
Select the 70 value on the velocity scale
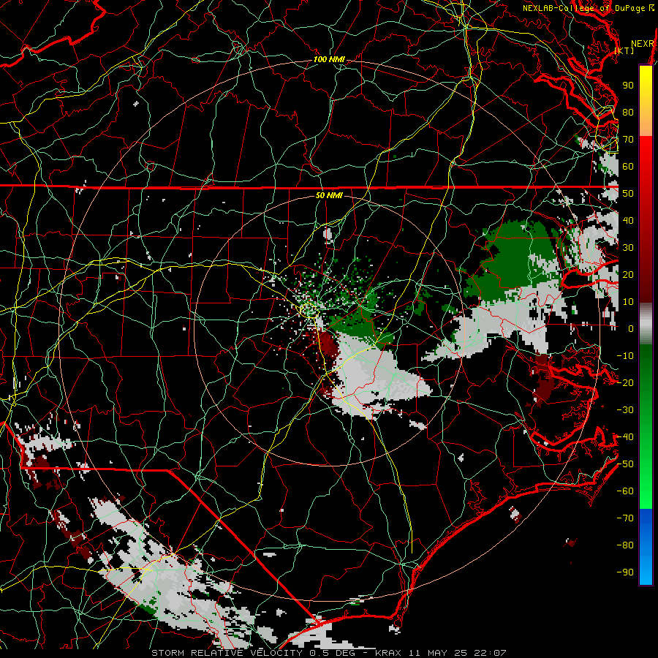pos(628,140)
